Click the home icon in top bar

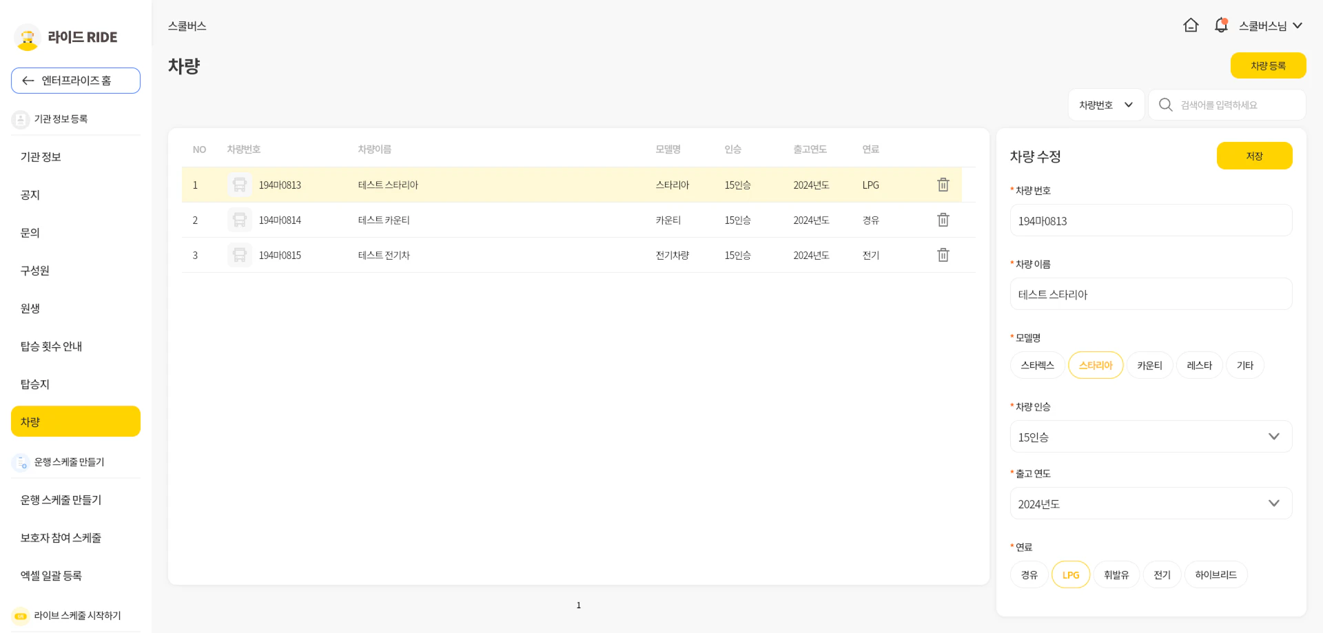[x=1191, y=25]
